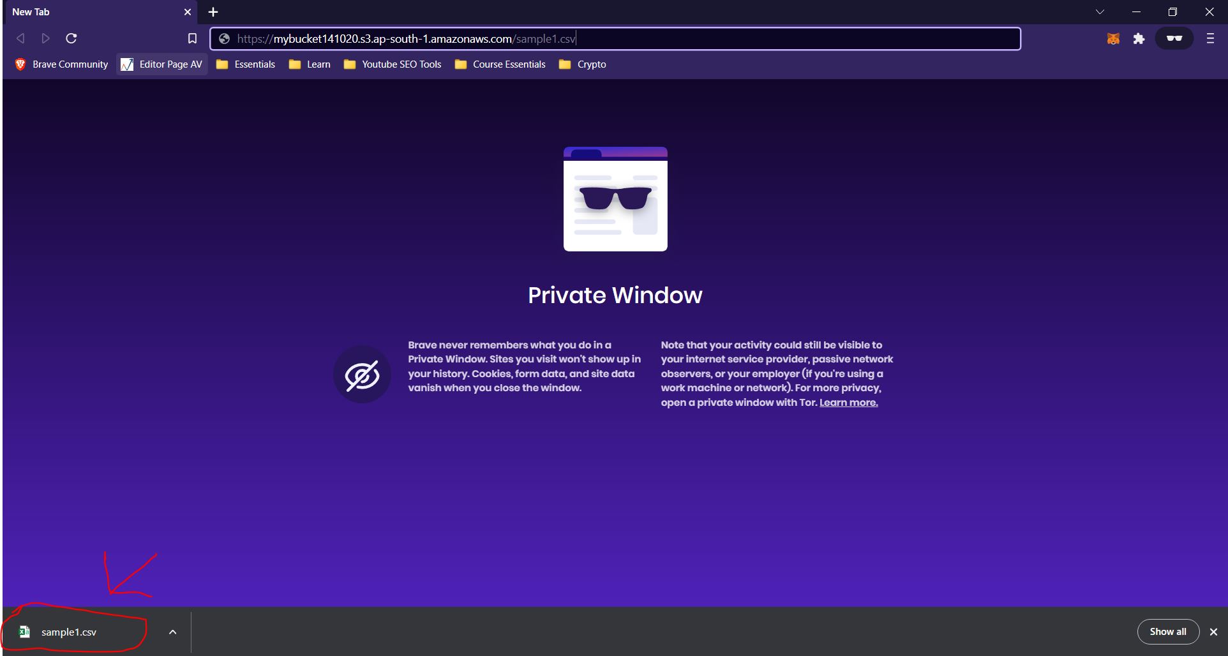The image size is (1228, 656).
Task: Click the bookmark this page icon
Action: [x=192, y=38]
